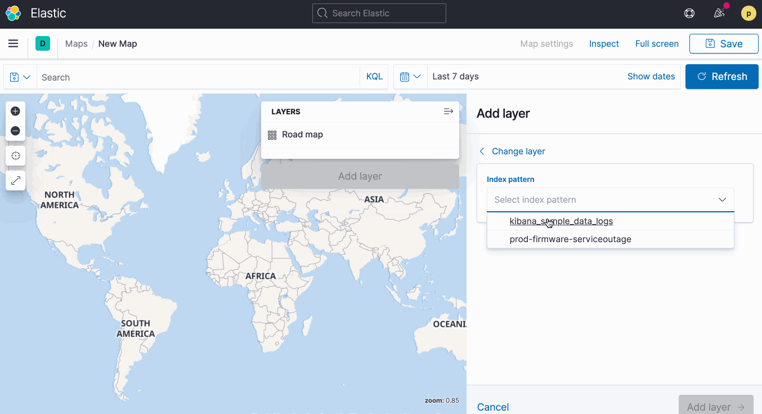Open the help menu lifebuoy icon
The width and height of the screenshot is (762, 414).
(x=689, y=14)
